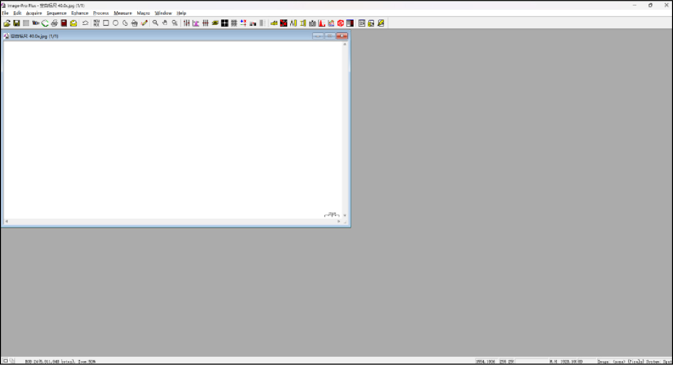
Task: Open the red histogram tool
Action: click(x=322, y=23)
